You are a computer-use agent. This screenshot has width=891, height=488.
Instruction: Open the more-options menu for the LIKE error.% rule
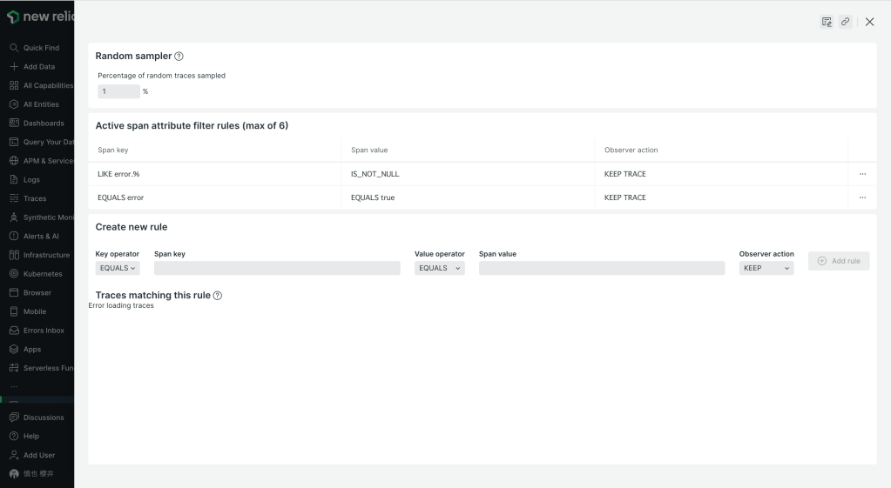(862, 174)
